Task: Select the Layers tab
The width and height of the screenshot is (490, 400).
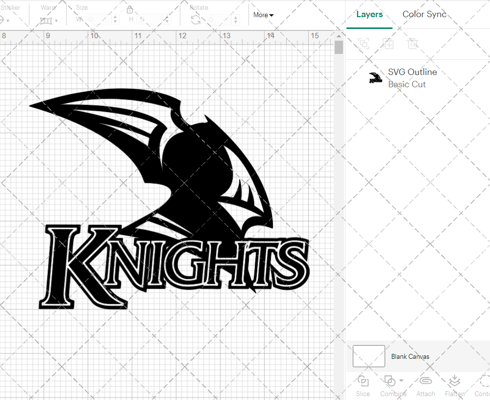Action: coord(369,14)
